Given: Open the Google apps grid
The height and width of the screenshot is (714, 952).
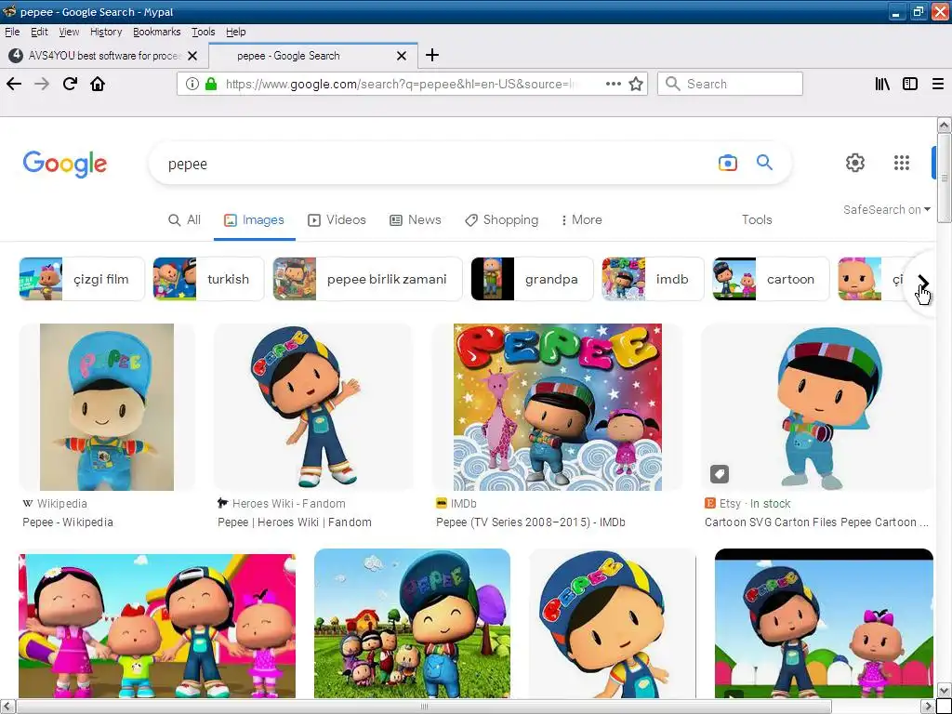Looking at the screenshot, I should point(902,163).
